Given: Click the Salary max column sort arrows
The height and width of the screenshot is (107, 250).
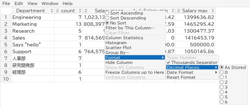Looking at the screenshot, I should pyautogui.click(x=213, y=11).
